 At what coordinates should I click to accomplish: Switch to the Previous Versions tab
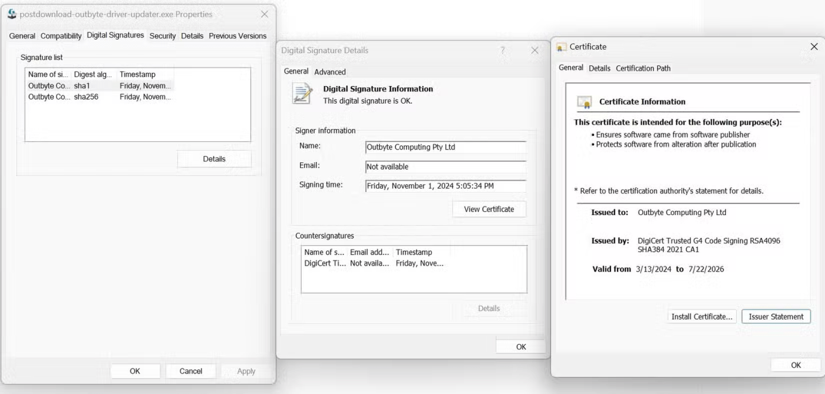click(237, 36)
